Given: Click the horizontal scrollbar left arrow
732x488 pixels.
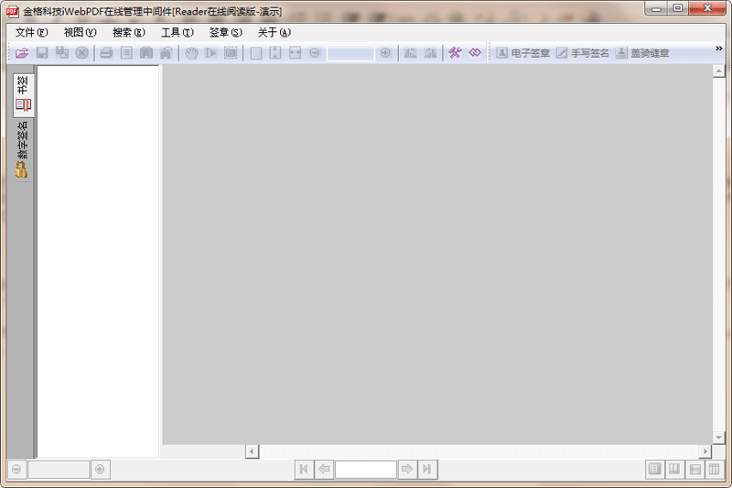Looking at the screenshot, I should (253, 451).
